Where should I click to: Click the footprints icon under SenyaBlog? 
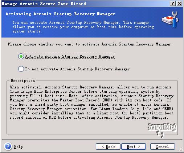(160, 134)
